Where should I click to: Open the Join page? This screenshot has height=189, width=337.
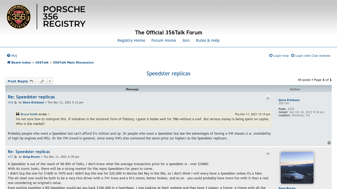coord(186,40)
